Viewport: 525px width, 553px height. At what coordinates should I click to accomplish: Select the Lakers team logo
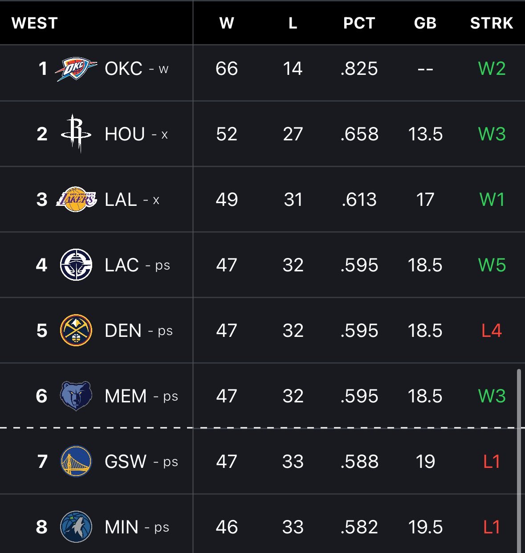pyautogui.click(x=76, y=200)
